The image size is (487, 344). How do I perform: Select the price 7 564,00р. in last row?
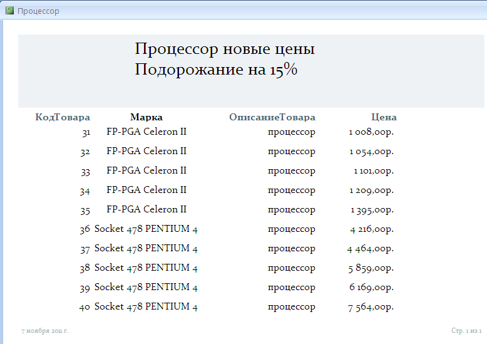(371, 307)
